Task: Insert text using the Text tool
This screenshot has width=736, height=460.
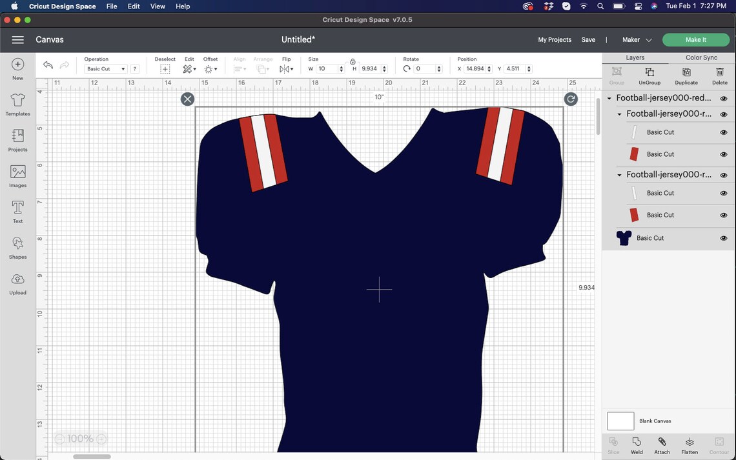Action: tap(17, 210)
